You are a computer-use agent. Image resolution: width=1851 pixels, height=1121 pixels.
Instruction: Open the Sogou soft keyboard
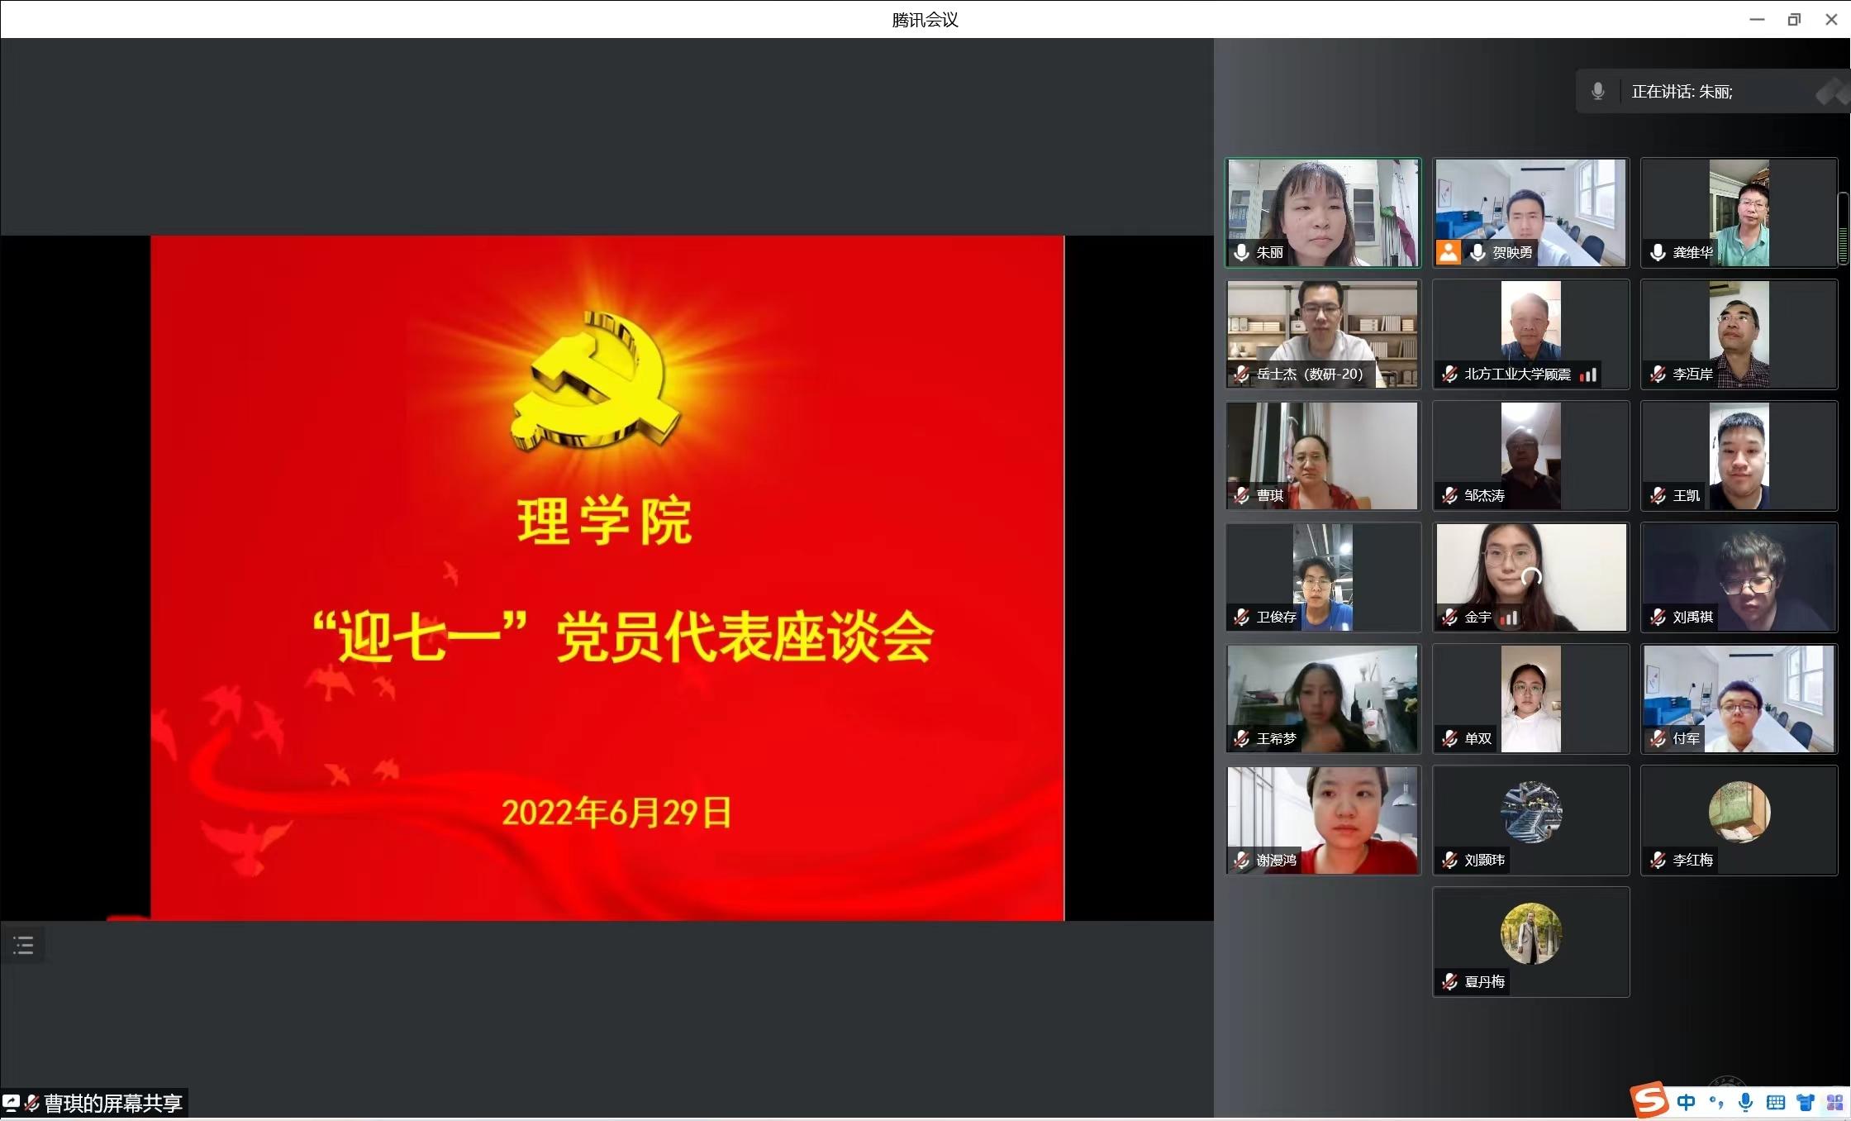[1775, 1102]
